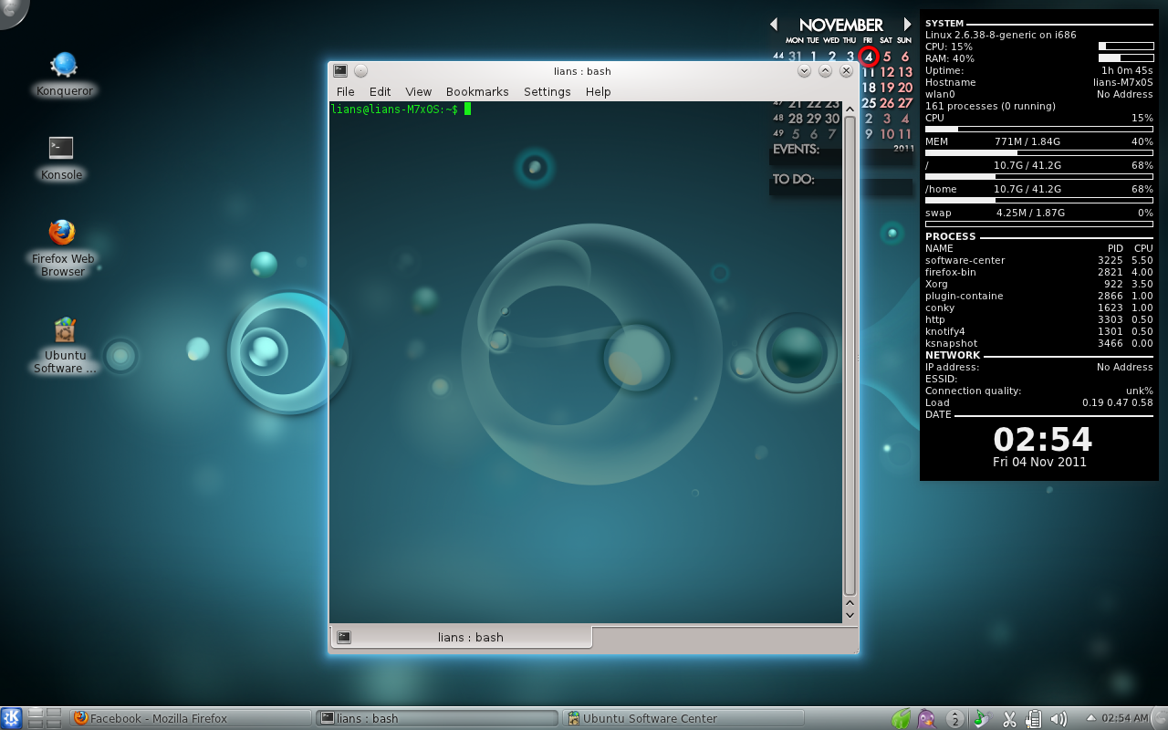Click the Konsole scrollbar bottom down arrow

[850, 616]
